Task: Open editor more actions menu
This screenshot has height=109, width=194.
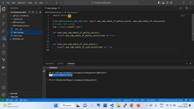Action: [191, 8]
